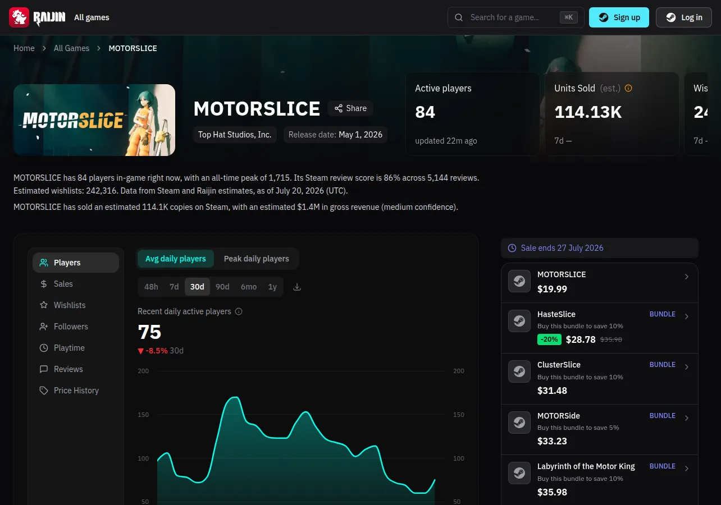Image resolution: width=721 pixels, height=505 pixels.
Task: Click info icon next to Recent daily active players
Action: [239, 311]
